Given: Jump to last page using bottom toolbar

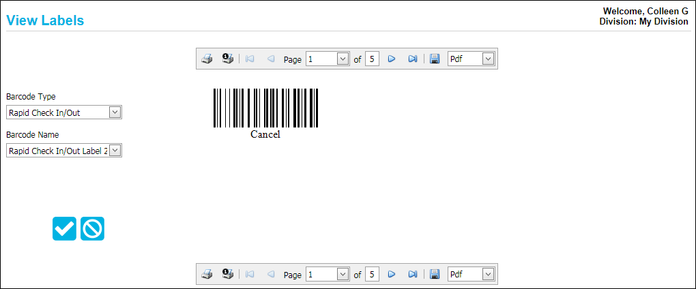Looking at the screenshot, I should 413,275.
